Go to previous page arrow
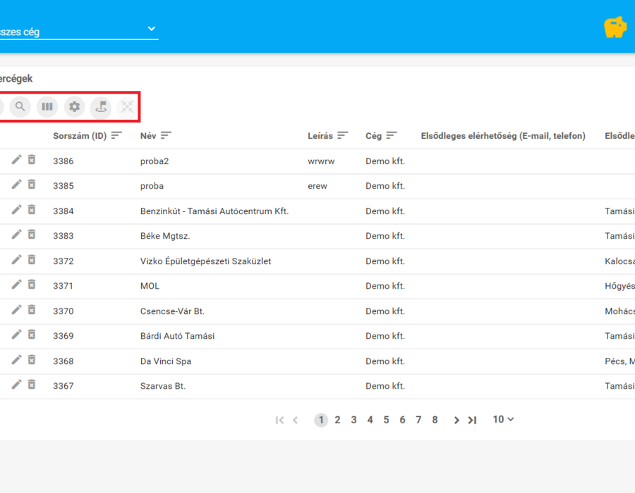The width and height of the screenshot is (635, 493). 295,420
